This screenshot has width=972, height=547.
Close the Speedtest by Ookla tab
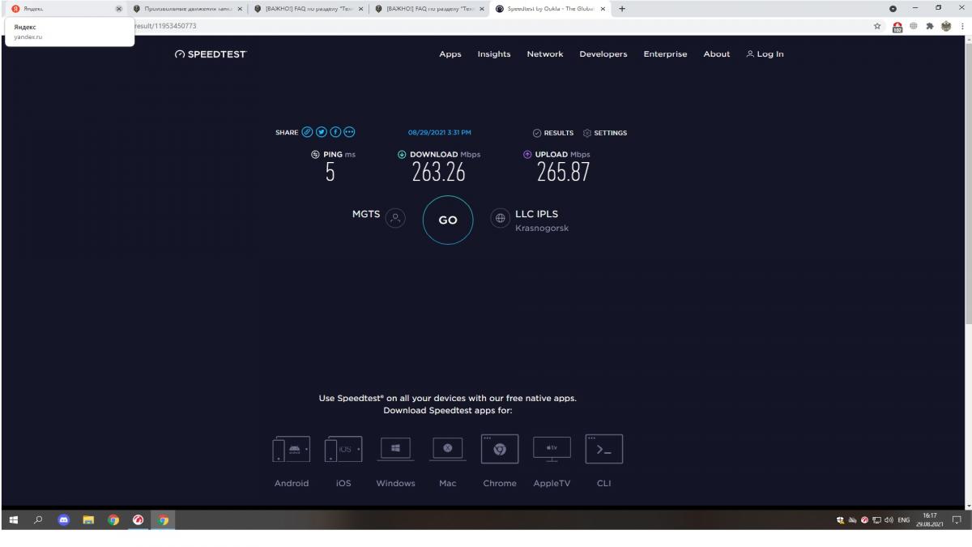pyautogui.click(x=603, y=8)
